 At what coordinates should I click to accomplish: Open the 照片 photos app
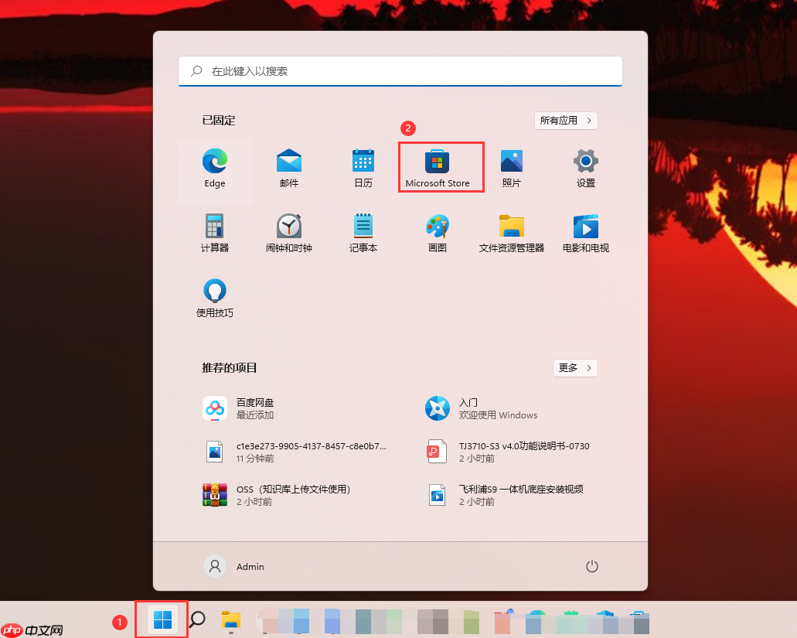(x=511, y=166)
